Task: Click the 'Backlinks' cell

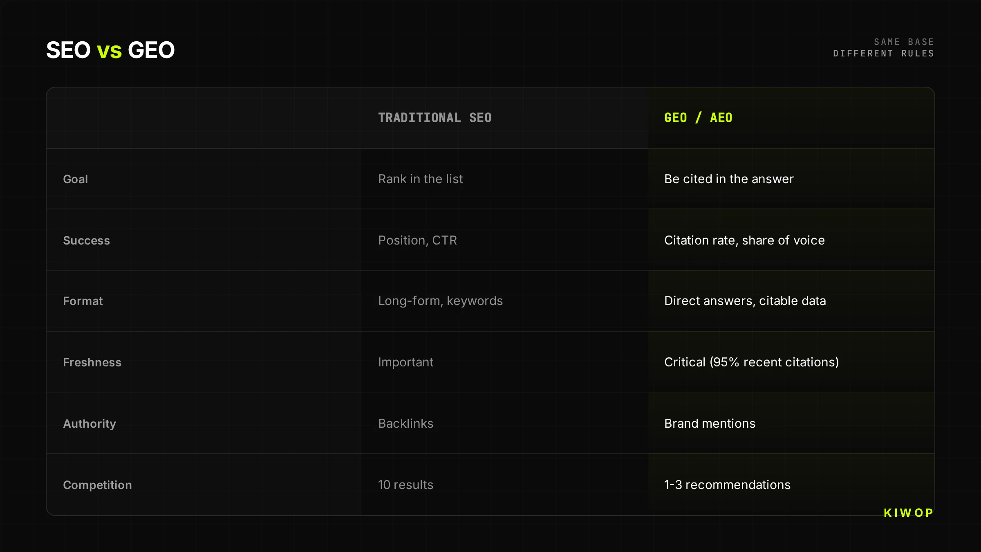Action: coord(405,423)
